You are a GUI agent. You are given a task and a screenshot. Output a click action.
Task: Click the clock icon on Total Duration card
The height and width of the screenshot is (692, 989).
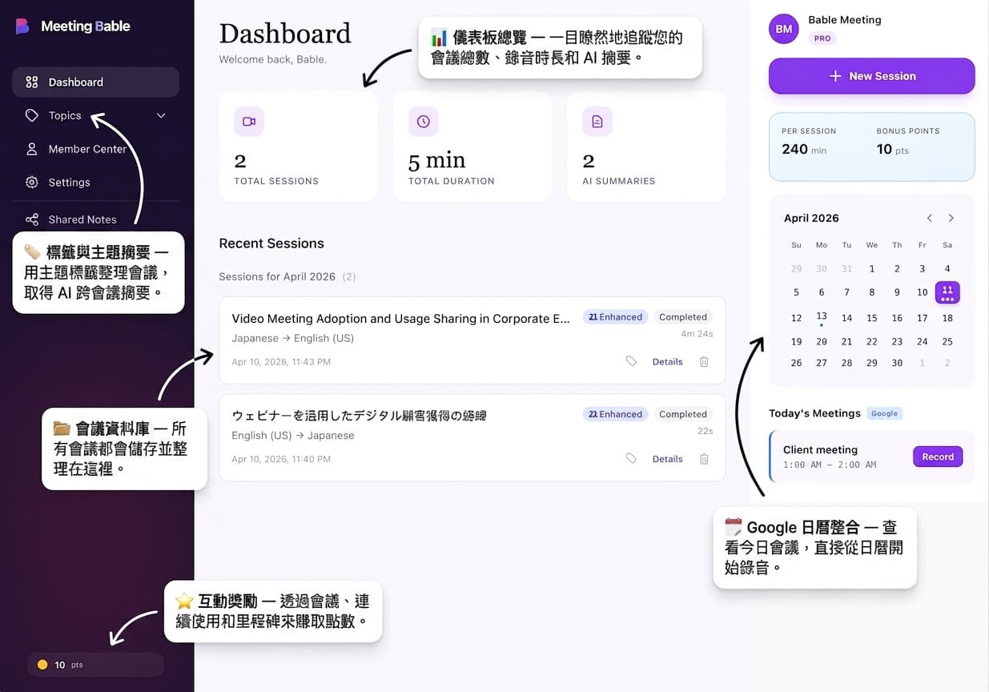click(x=423, y=121)
